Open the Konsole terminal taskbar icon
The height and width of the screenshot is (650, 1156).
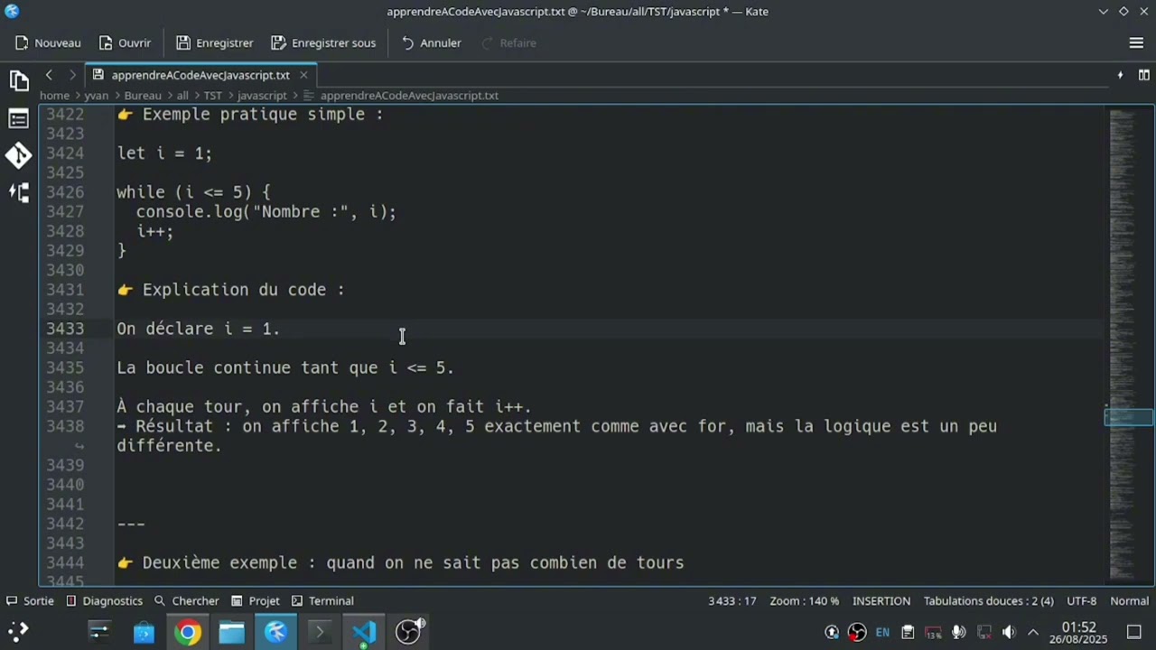(x=320, y=632)
